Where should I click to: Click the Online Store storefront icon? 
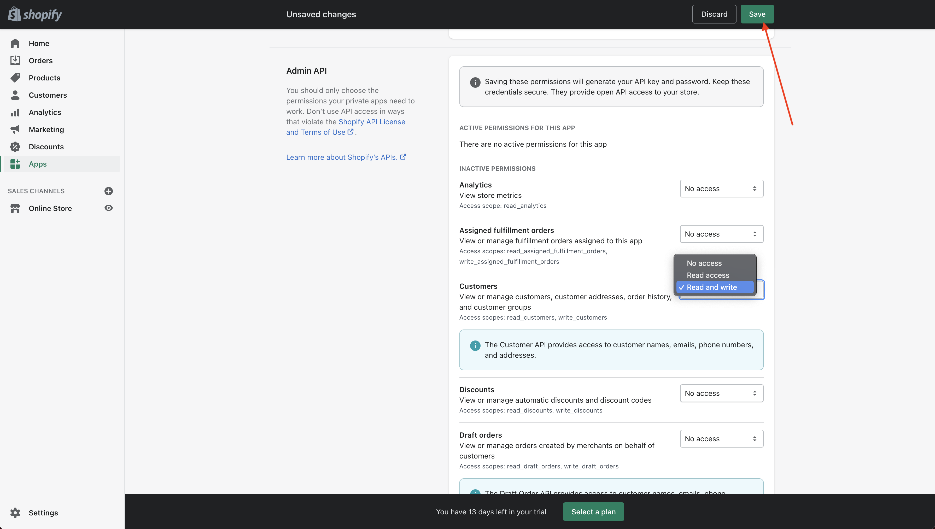[x=15, y=208]
